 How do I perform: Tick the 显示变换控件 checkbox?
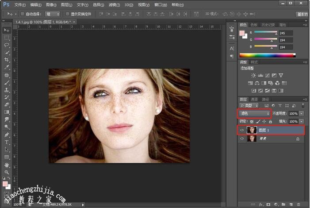click(x=67, y=14)
